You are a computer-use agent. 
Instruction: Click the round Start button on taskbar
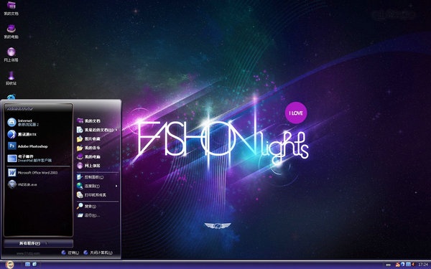coord(9,264)
